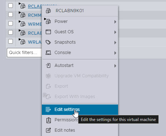
Task: Tick the checkbox for the WRME virtual machine
Action: (x=10, y=23)
